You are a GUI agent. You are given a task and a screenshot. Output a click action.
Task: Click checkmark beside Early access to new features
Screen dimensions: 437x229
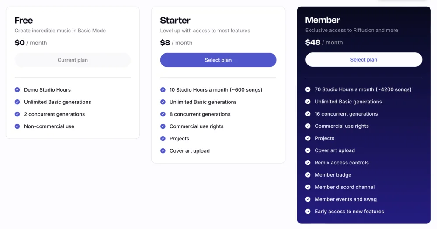pos(308,212)
